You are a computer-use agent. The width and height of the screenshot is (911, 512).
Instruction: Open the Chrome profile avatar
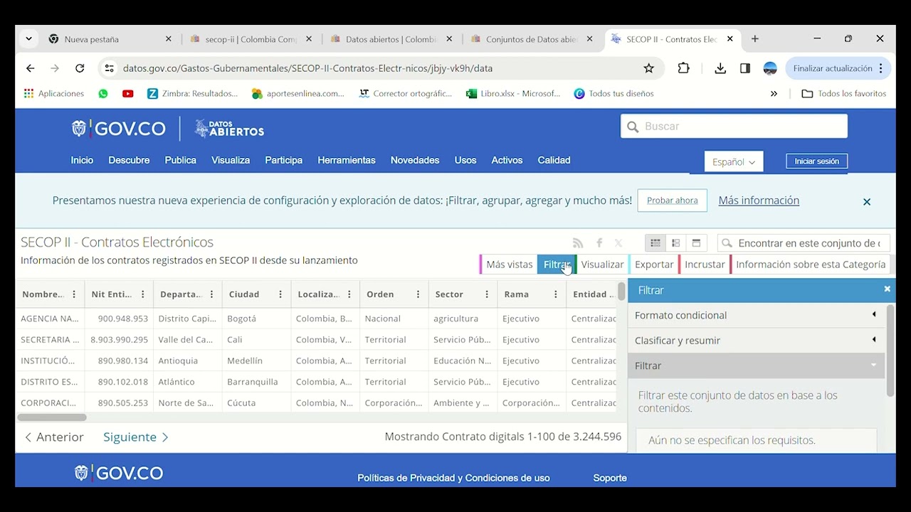[x=770, y=68]
